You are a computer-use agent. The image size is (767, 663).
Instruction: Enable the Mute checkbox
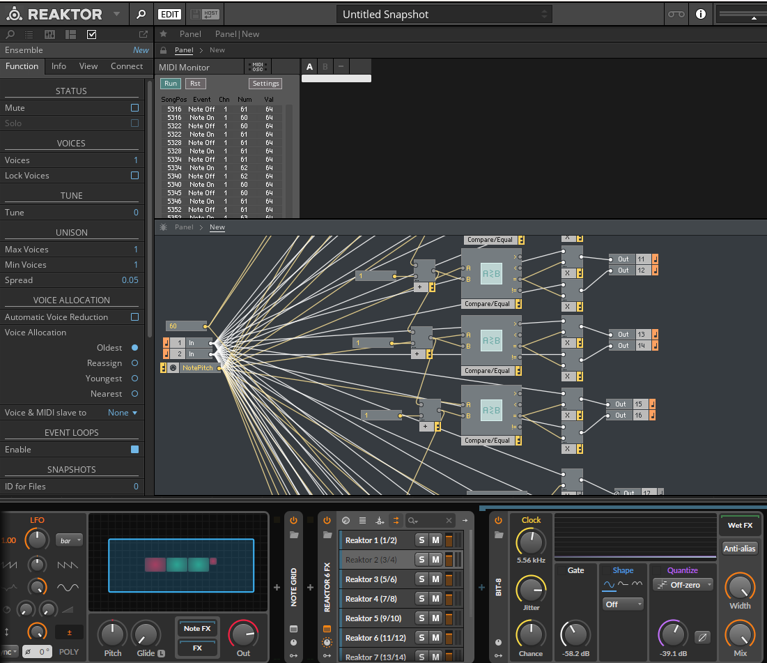(135, 108)
